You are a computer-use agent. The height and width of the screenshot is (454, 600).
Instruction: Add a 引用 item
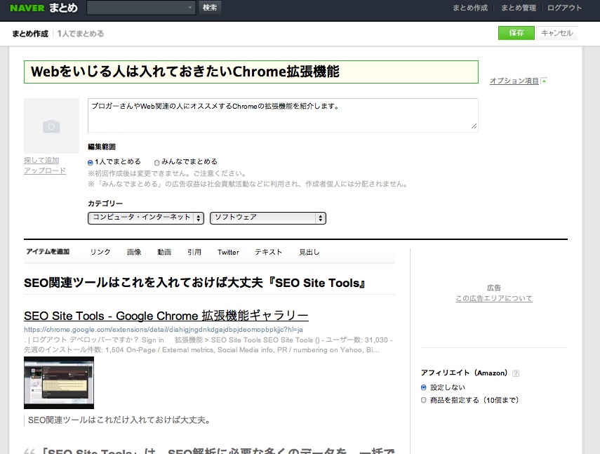point(194,252)
